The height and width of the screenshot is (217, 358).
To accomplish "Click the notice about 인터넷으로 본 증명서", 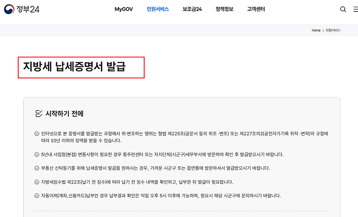I will point(185,137).
